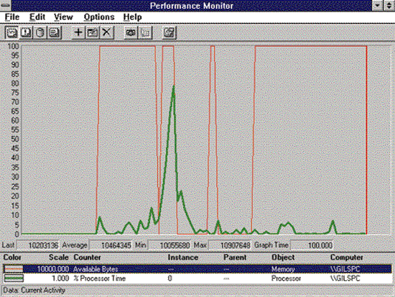Show the Report view toolbar icon

coord(55,32)
